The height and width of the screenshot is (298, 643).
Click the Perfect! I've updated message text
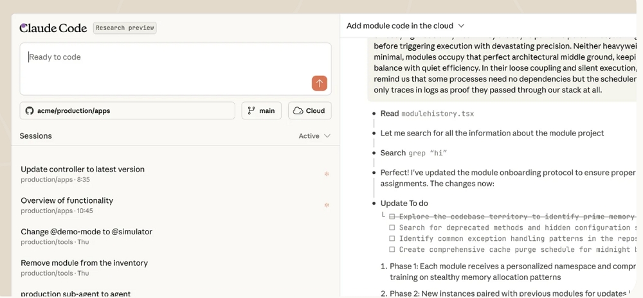(x=509, y=178)
